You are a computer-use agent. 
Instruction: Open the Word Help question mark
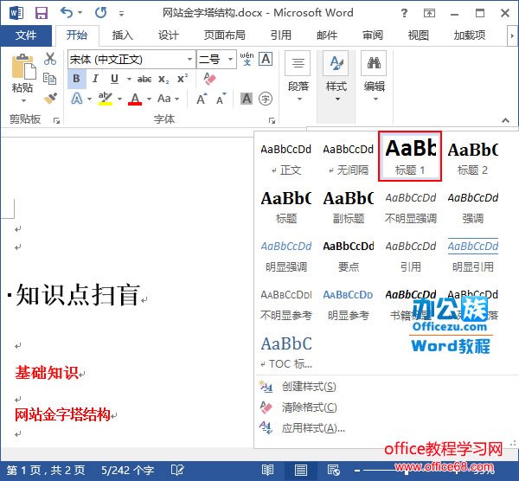pyautogui.click(x=404, y=13)
